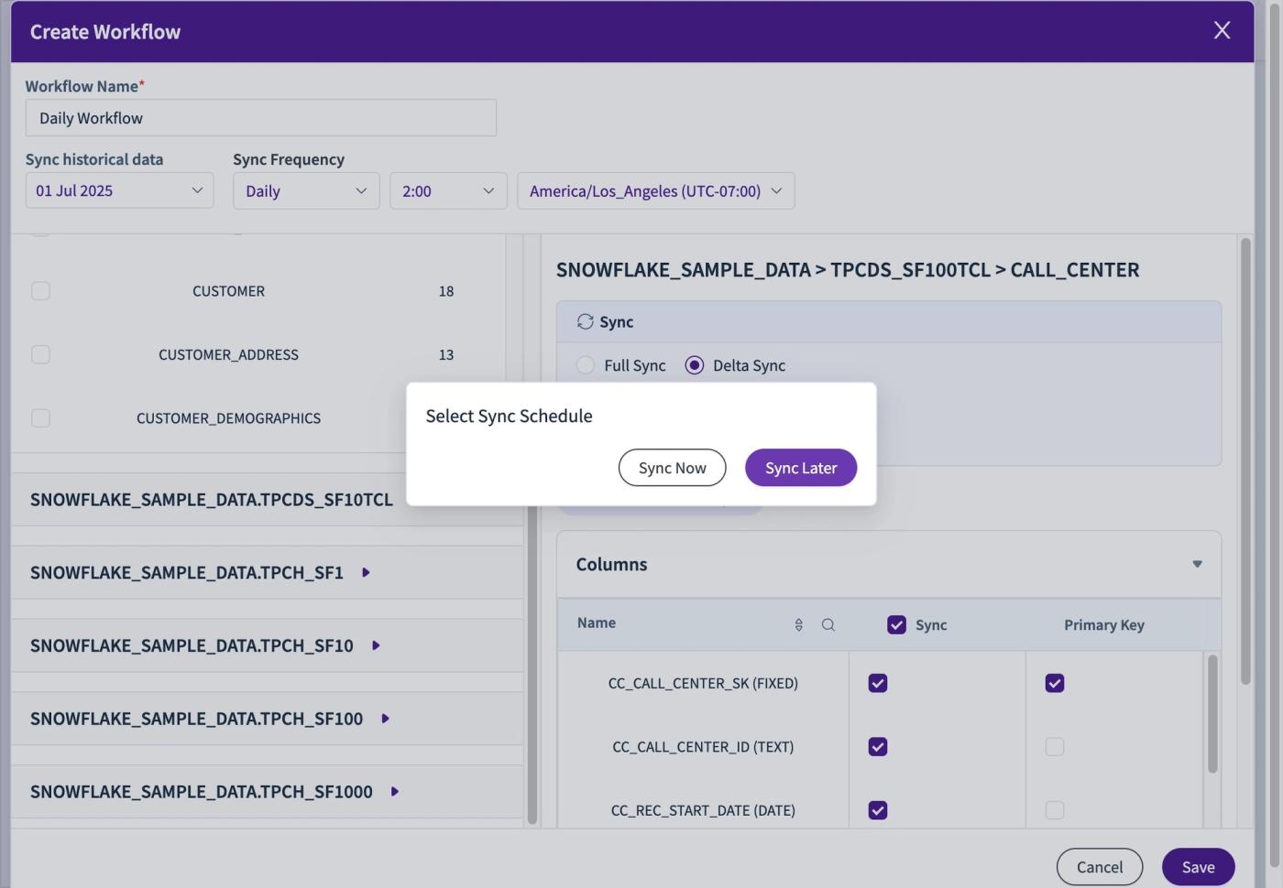Click the CUSTOMER_ADDRESS table name
Viewport: 1283px width, 888px height.
click(x=228, y=354)
